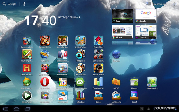Launch Quickoffice Pro HD
Image resolution: width=179 pixels, height=112 pixels.
click(x=45, y=96)
